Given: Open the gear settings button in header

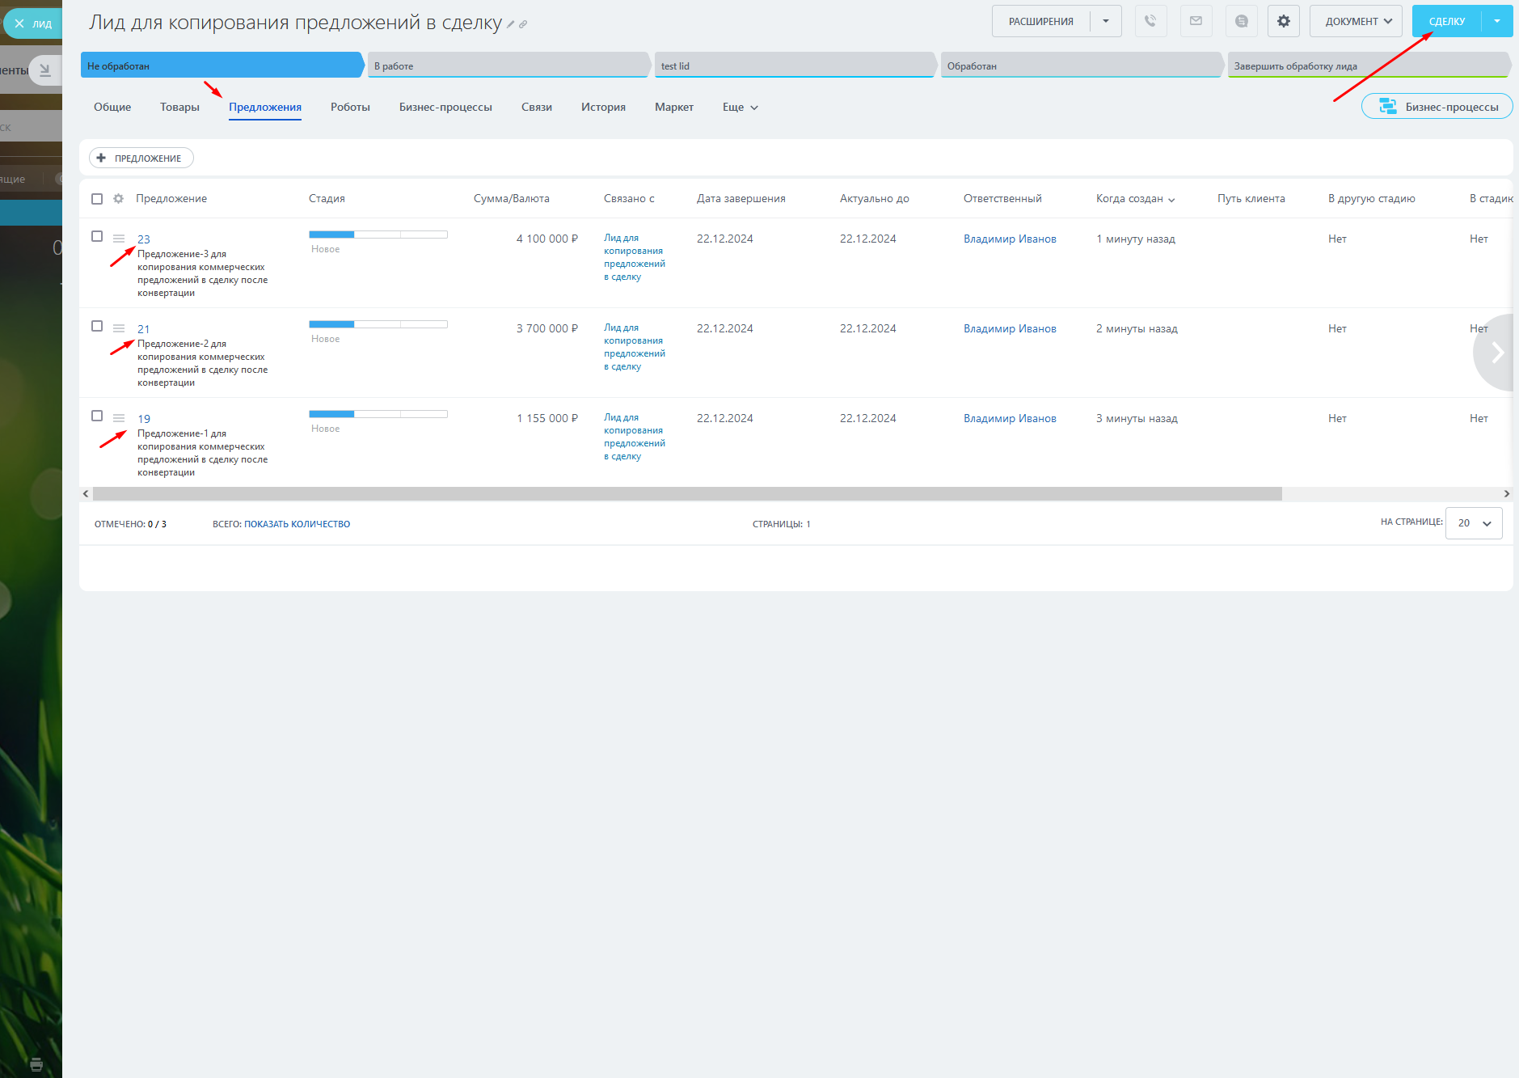Looking at the screenshot, I should pyautogui.click(x=1283, y=22).
